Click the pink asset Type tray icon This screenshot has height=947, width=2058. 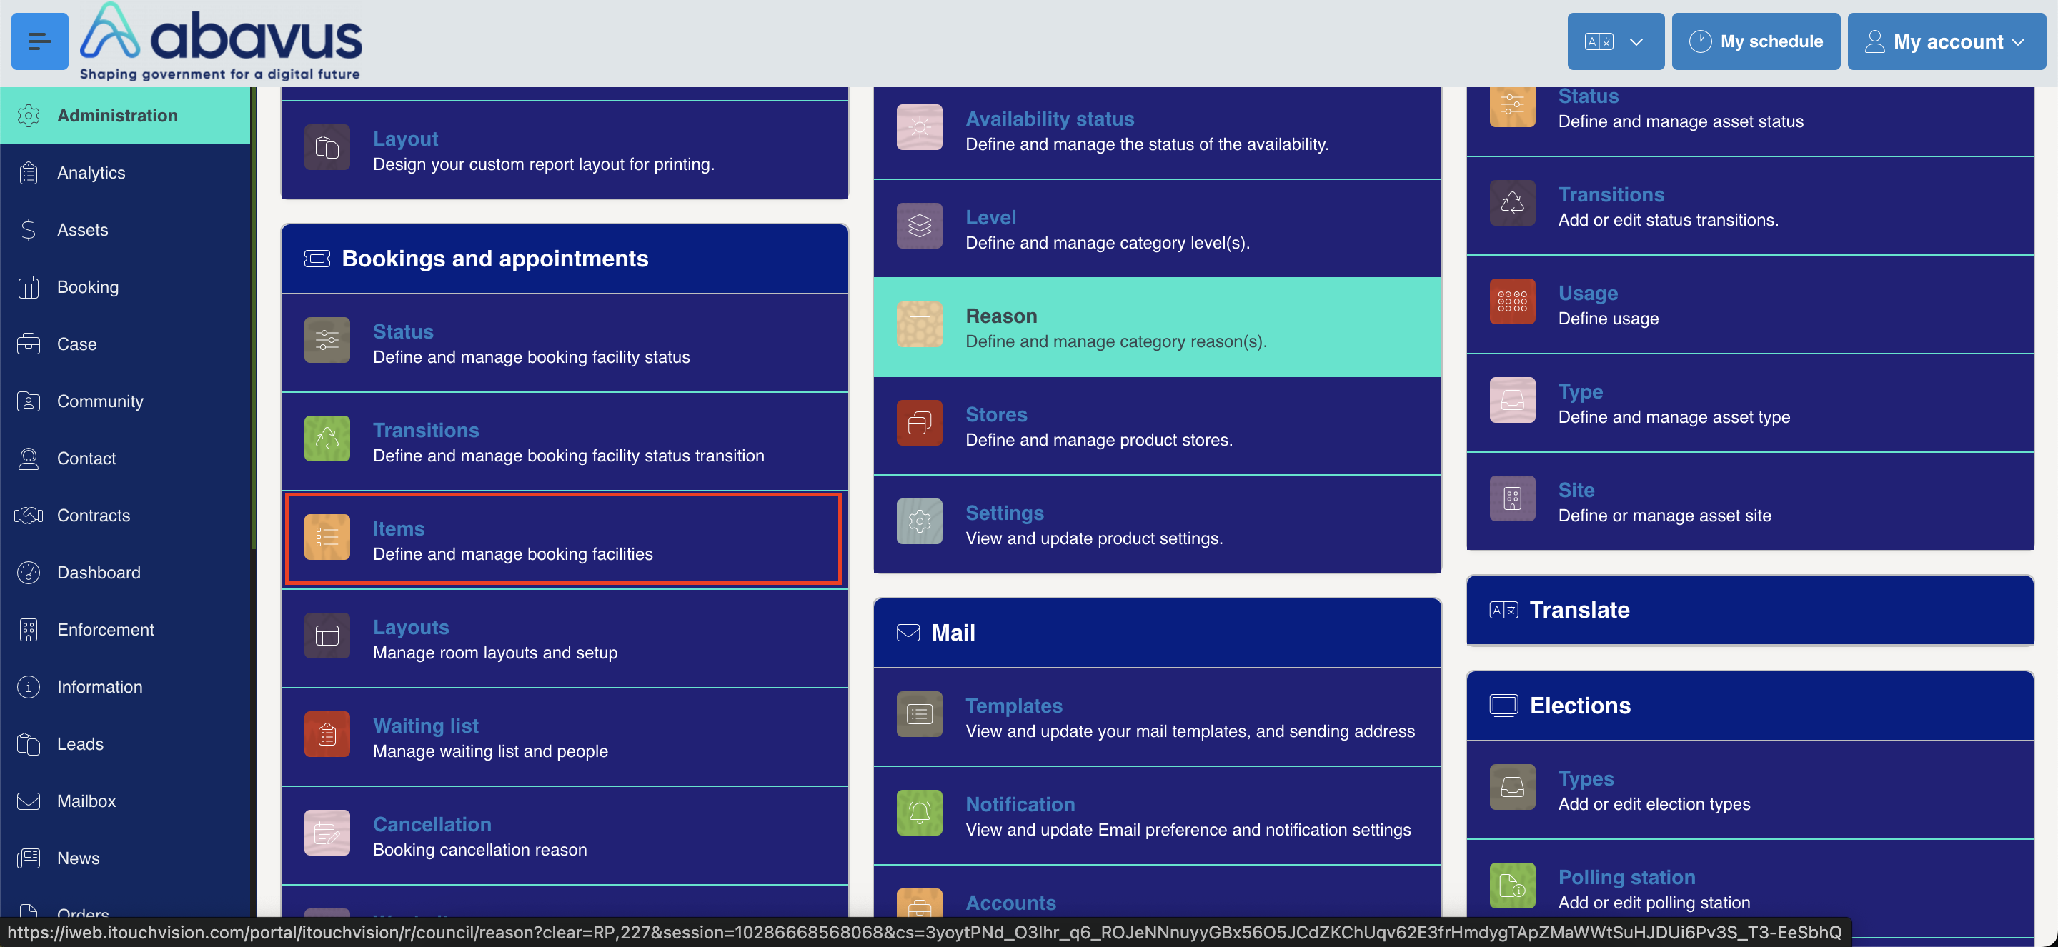pyautogui.click(x=1512, y=400)
